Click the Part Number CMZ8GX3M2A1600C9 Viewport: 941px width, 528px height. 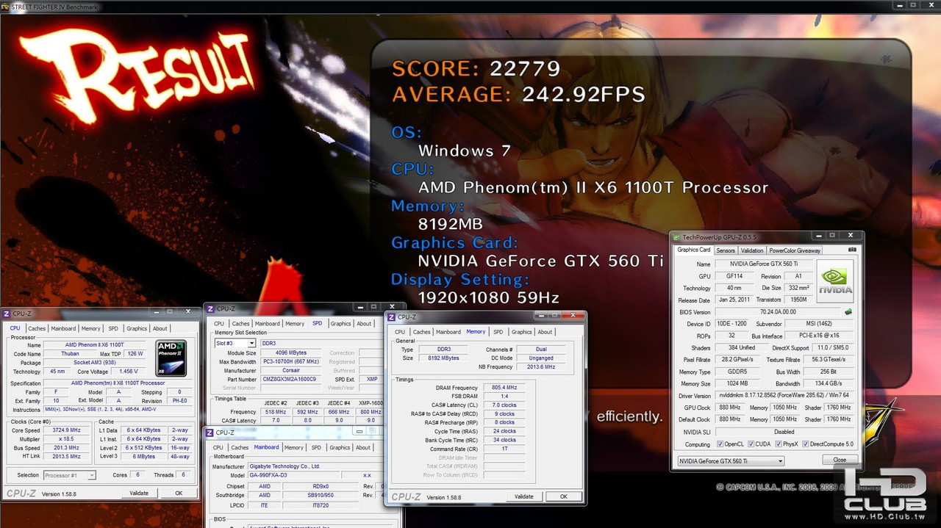(x=290, y=380)
